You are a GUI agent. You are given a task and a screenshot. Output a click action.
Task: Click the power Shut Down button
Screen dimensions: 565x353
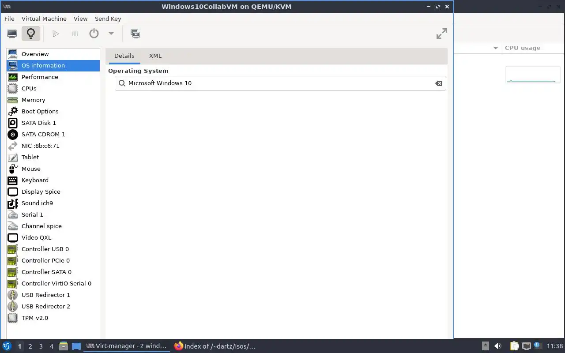click(94, 34)
